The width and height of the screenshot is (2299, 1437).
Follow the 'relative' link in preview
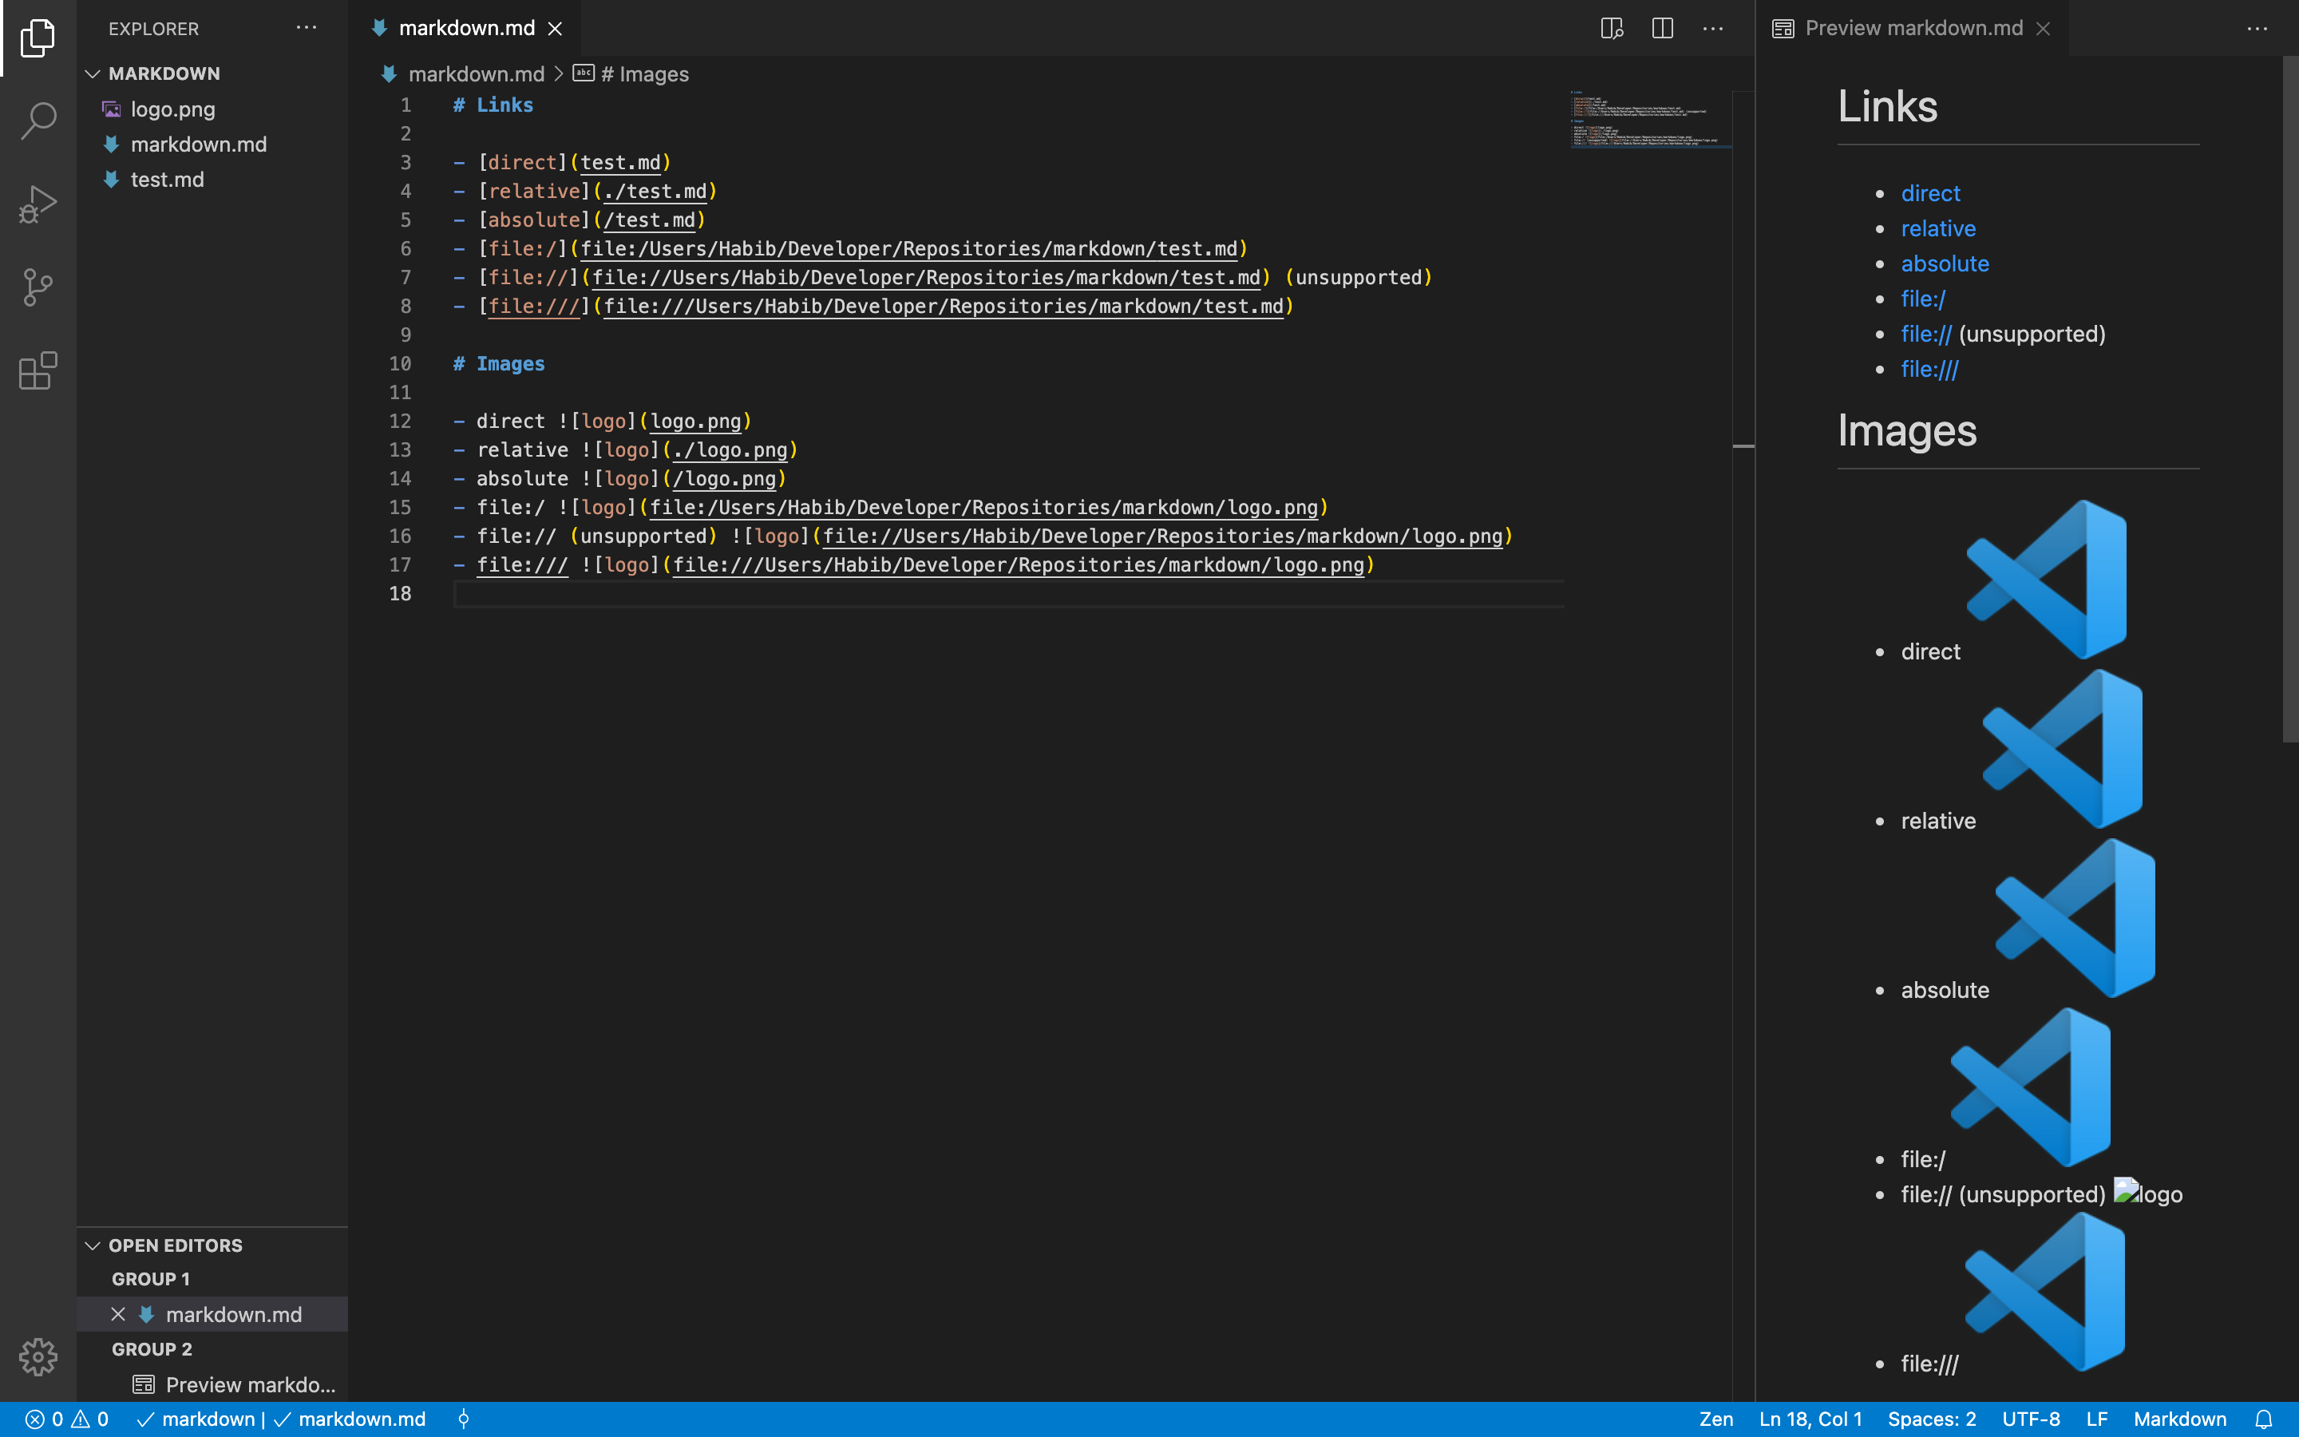click(1938, 228)
